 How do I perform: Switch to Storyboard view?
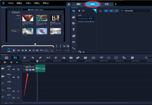(x=6, y=58)
